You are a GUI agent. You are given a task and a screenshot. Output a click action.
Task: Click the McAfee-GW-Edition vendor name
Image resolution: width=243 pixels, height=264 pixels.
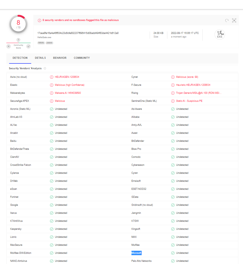[x=21, y=253]
